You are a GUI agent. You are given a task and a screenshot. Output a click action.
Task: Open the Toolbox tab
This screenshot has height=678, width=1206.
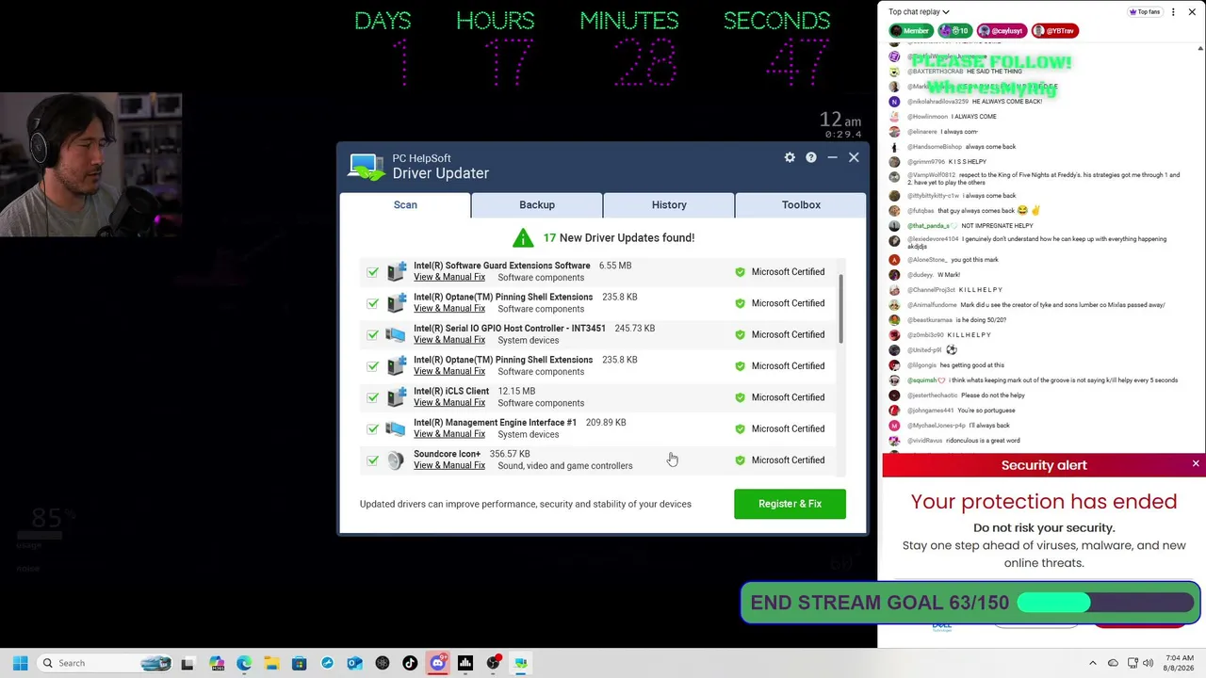tap(801, 204)
